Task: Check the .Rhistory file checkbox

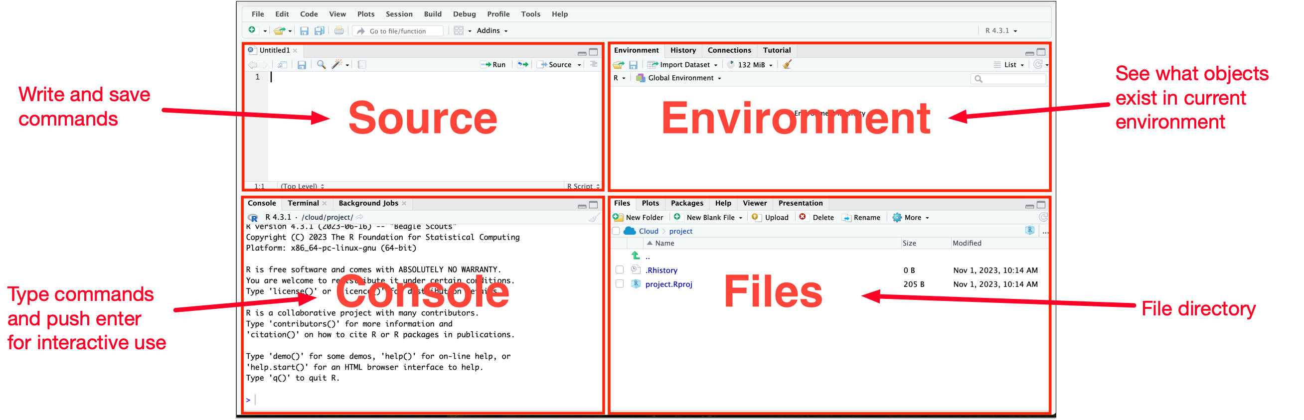Action: click(x=619, y=270)
